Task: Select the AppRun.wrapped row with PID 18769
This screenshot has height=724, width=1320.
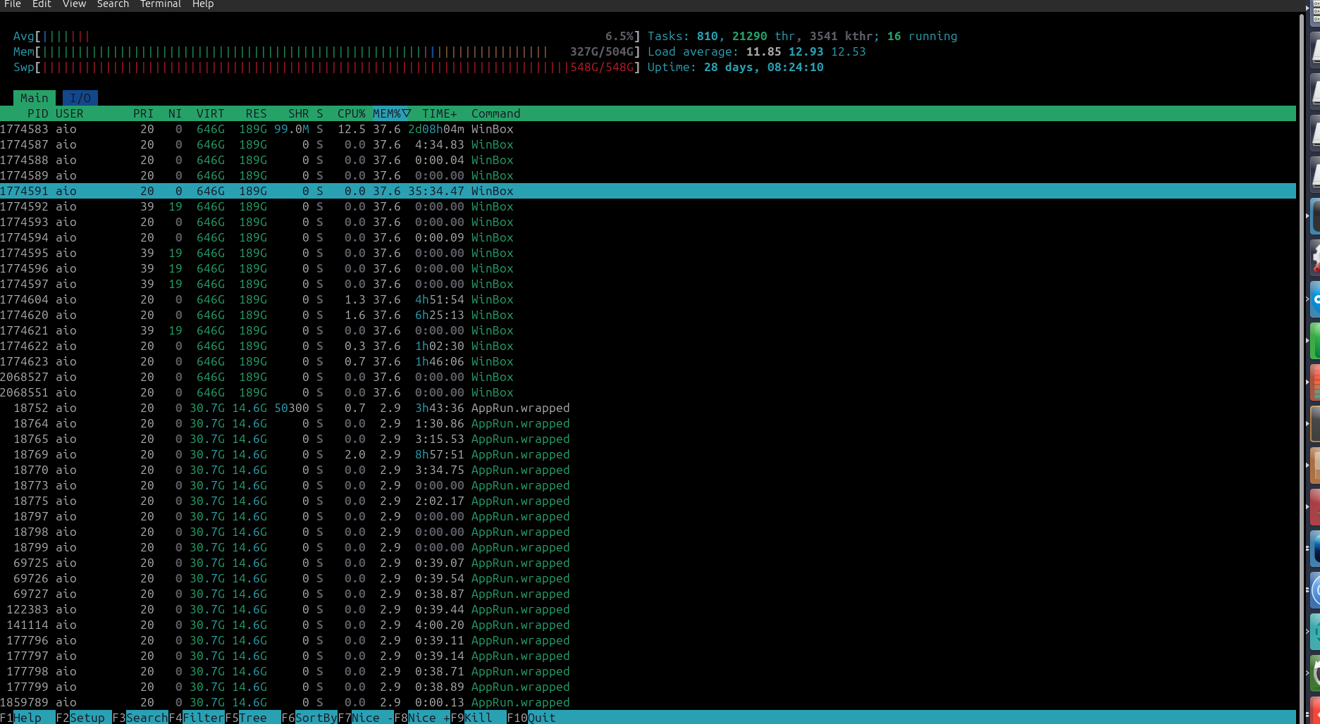Action: pos(648,454)
